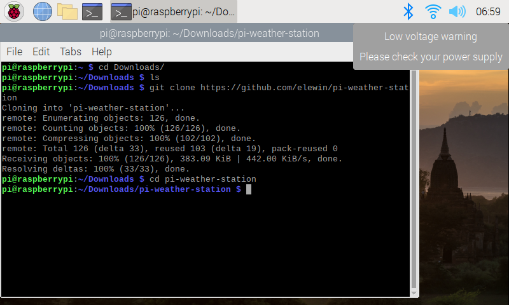Launch the web browser globe icon
Image resolution: width=509 pixels, height=305 pixels.
(43, 11)
